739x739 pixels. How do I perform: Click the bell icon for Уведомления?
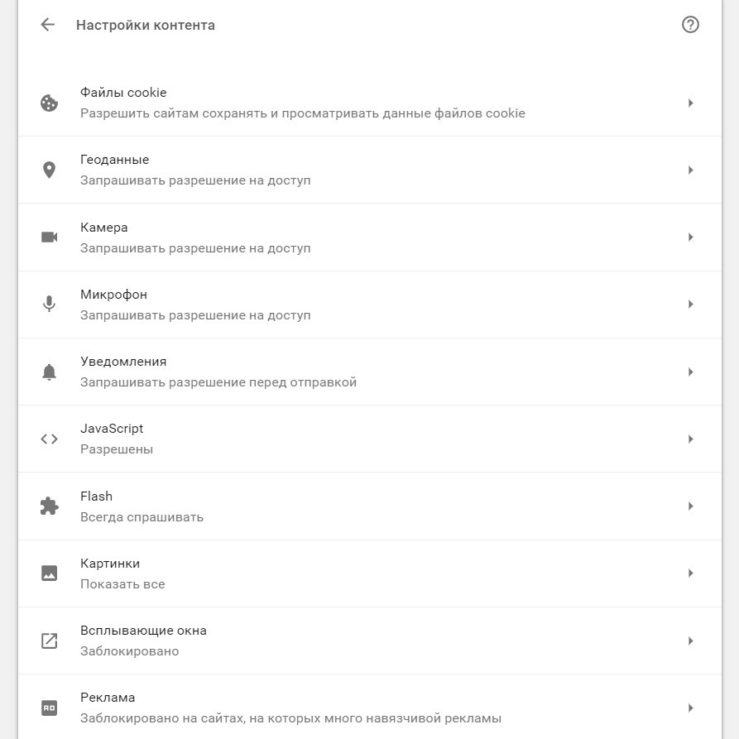pos(49,372)
